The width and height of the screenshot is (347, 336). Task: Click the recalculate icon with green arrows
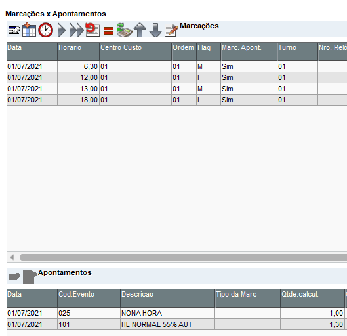tap(125, 30)
